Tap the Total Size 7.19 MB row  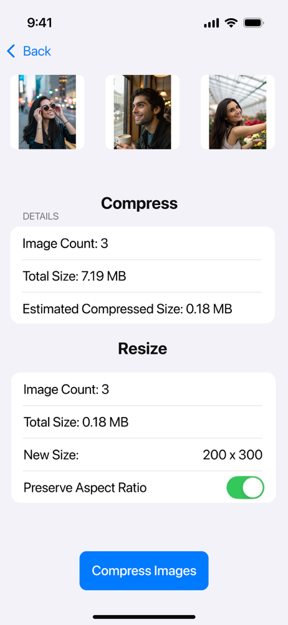click(x=142, y=276)
